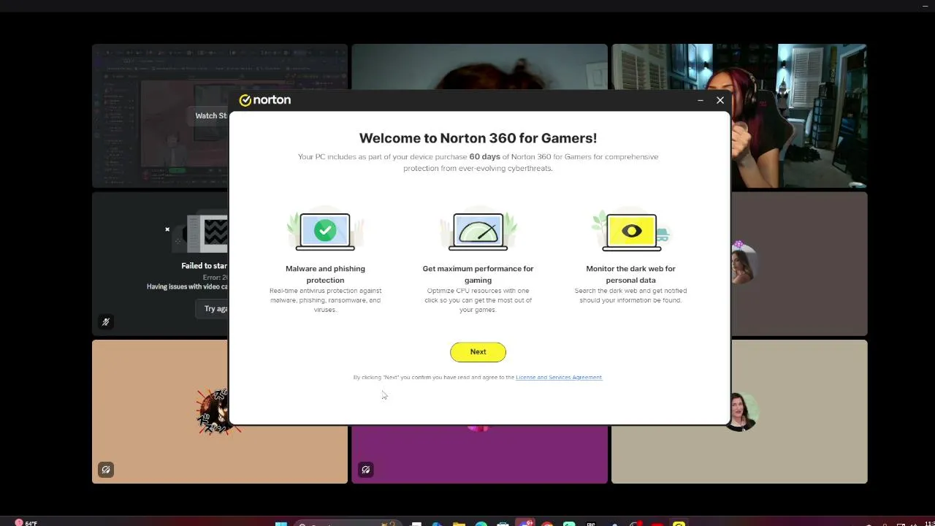Click the Try again button in the call window
The height and width of the screenshot is (526, 935).
213,309
